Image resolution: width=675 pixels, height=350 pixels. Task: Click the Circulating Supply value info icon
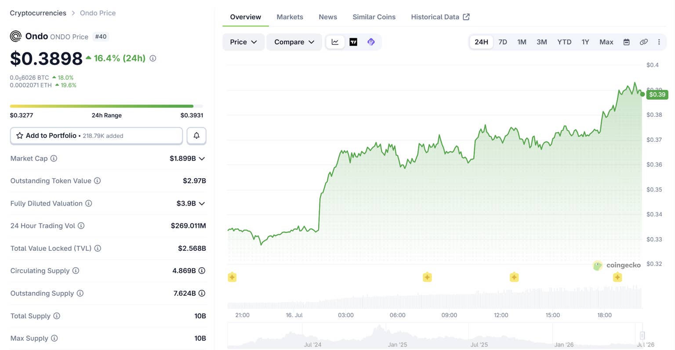tap(202, 271)
